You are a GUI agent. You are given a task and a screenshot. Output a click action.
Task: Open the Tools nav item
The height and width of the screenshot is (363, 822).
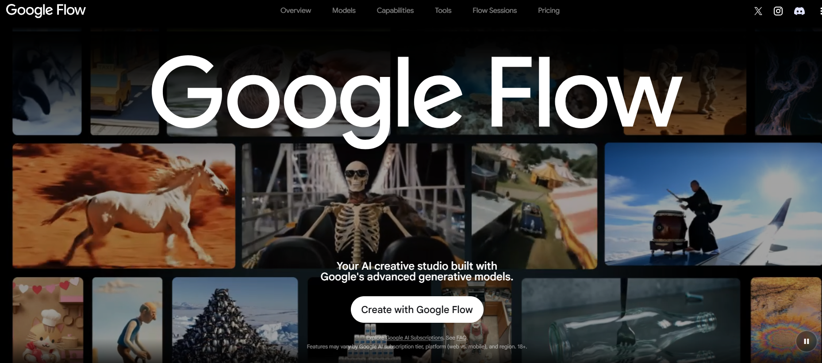(x=443, y=10)
